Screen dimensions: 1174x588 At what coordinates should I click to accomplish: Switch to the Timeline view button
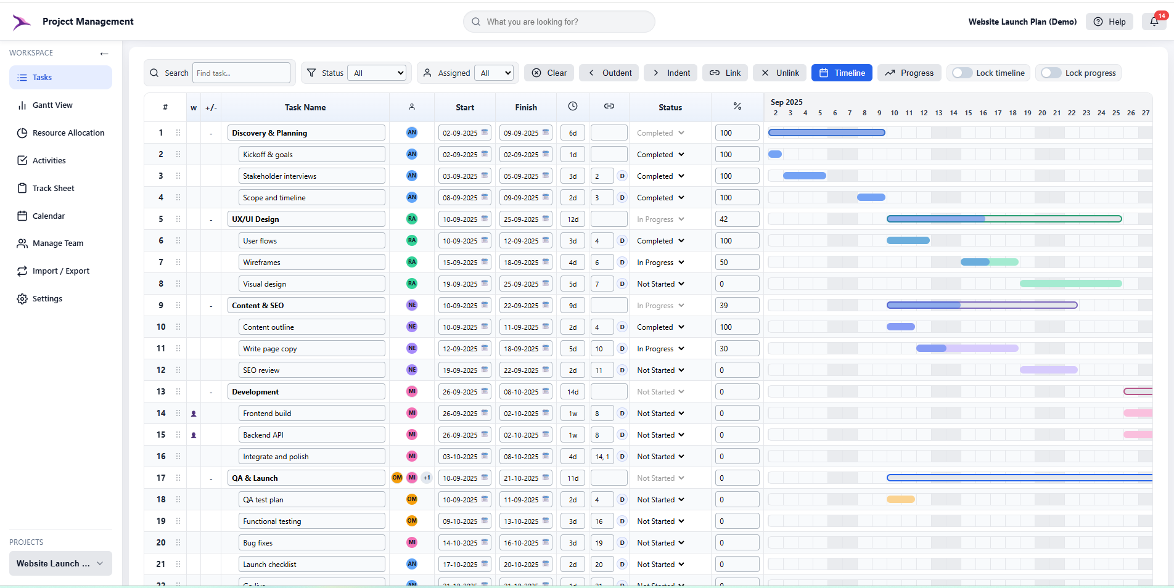(x=842, y=73)
